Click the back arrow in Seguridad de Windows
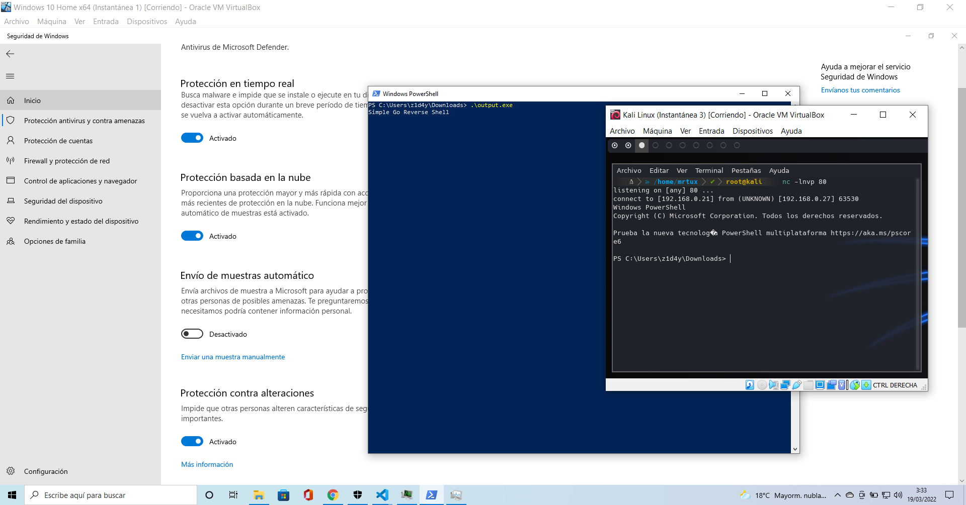 [10, 54]
